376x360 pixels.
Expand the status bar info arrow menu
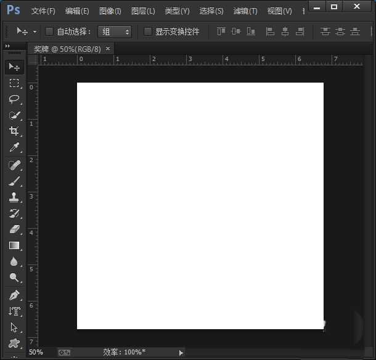[181, 353]
